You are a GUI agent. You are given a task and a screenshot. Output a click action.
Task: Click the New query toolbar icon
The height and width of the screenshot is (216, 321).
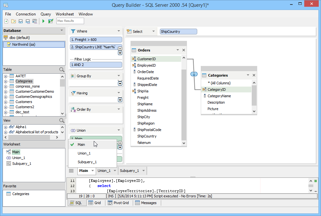click(6, 21)
